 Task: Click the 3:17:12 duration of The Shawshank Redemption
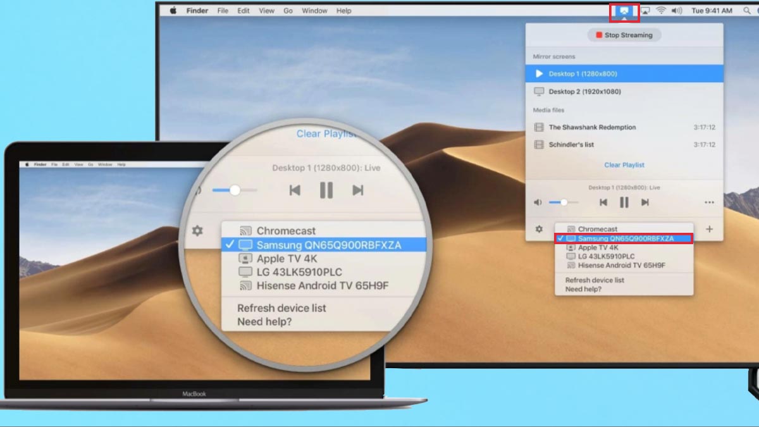(705, 127)
